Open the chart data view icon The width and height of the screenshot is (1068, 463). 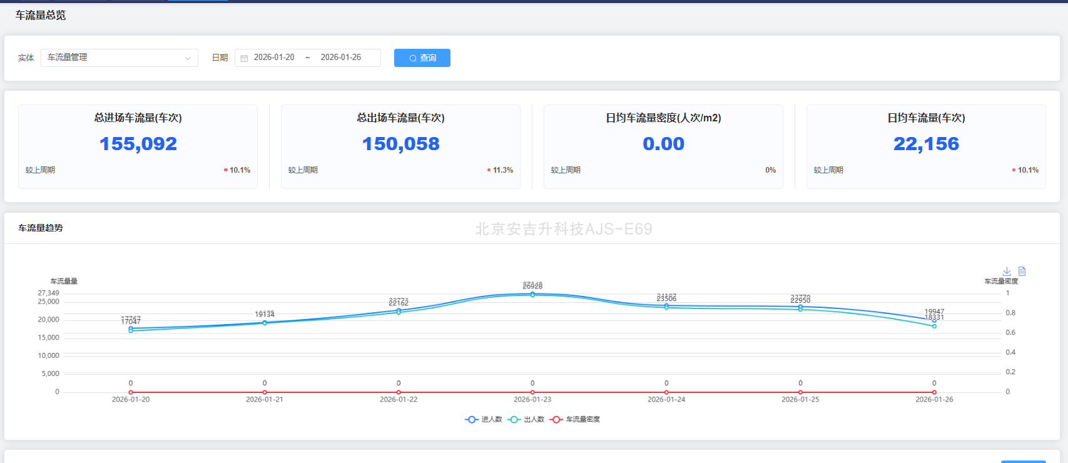[x=1022, y=272]
